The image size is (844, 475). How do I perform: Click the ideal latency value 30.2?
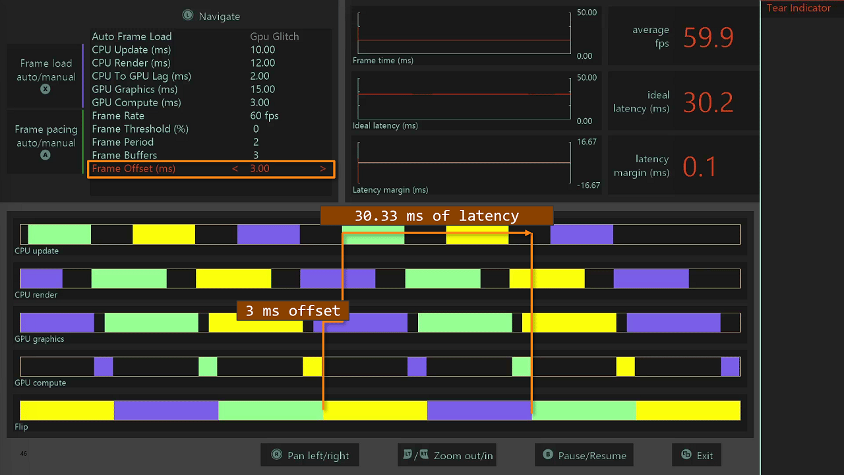click(x=708, y=102)
